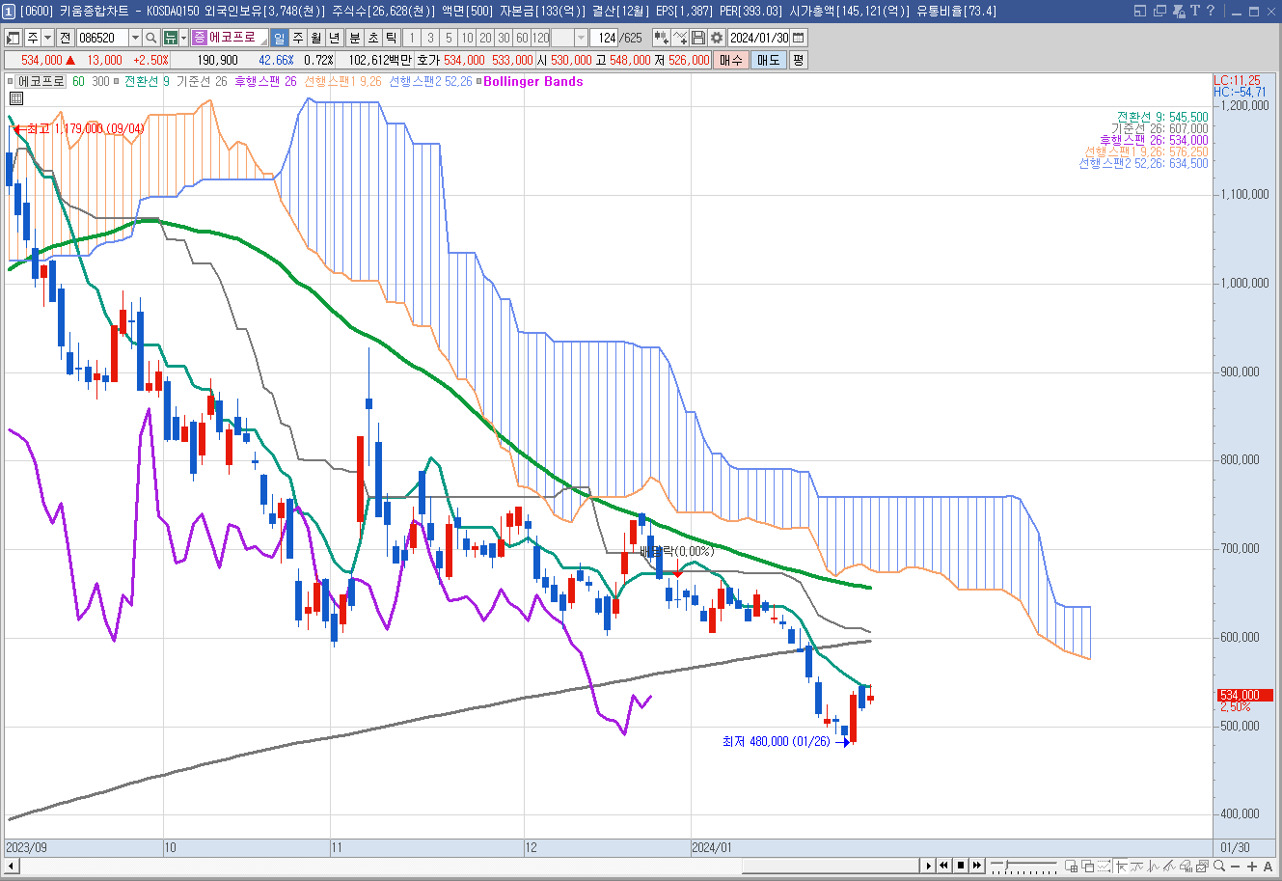Click the blue 매도 sell button

pyautogui.click(x=768, y=60)
